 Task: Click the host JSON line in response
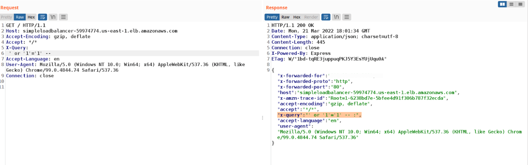(369, 92)
